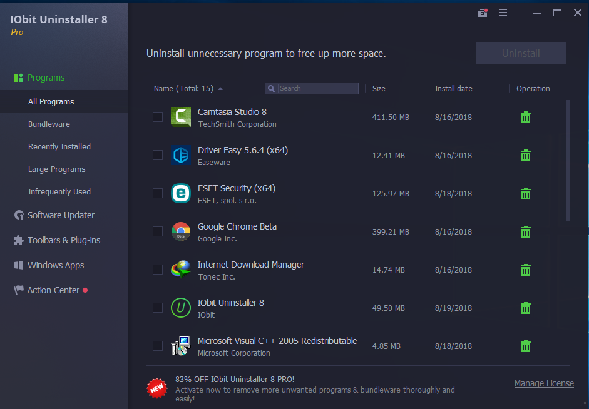
Task: Tick the checkbox for Camtasia Studio 8
Action: click(158, 117)
